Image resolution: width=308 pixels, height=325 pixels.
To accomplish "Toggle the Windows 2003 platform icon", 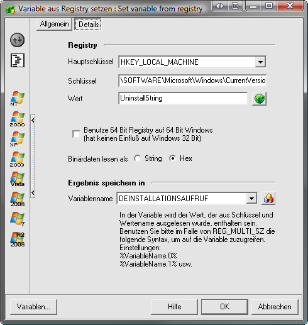I will coord(18,159).
